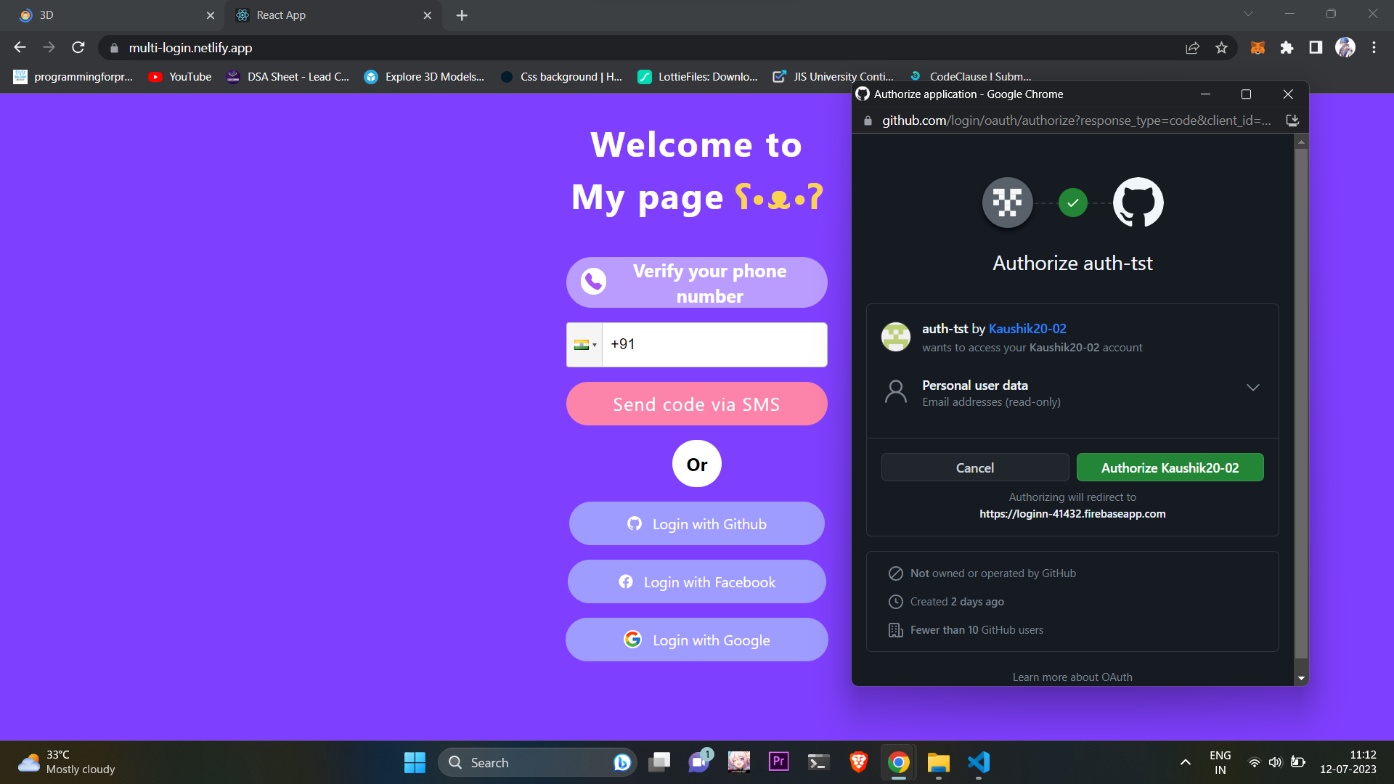Open Visual Studio Code from taskbar

978,762
